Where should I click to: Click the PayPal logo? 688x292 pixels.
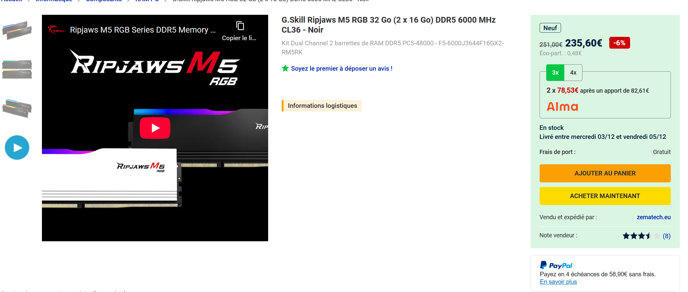tap(556, 265)
